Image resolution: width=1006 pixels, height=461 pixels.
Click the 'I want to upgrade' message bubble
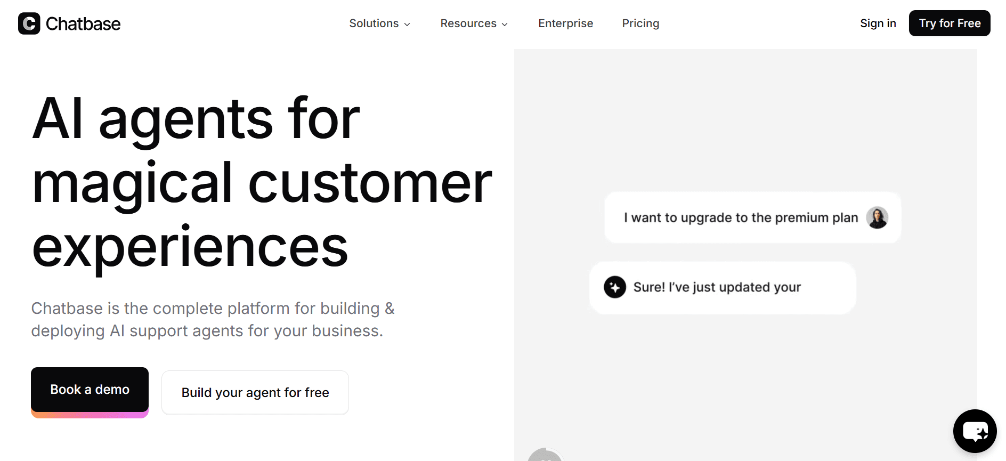pyautogui.click(x=752, y=217)
